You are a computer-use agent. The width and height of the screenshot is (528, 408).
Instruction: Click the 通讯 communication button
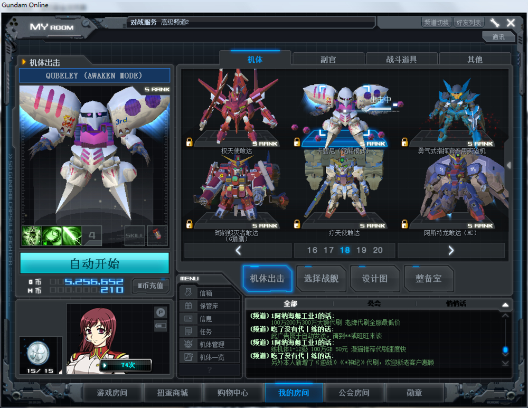point(498,37)
